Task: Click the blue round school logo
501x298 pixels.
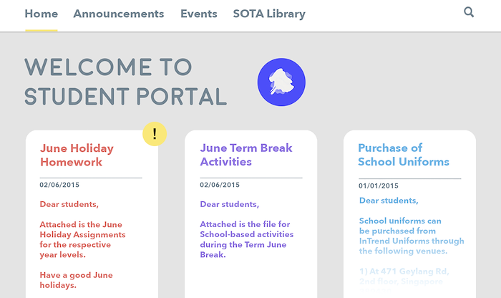Action: (281, 82)
